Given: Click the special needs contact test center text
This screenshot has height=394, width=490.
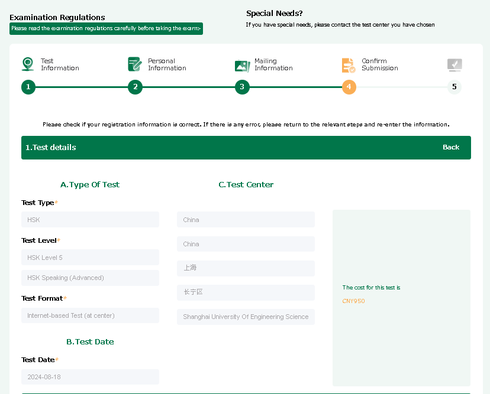Looking at the screenshot, I should [340, 25].
